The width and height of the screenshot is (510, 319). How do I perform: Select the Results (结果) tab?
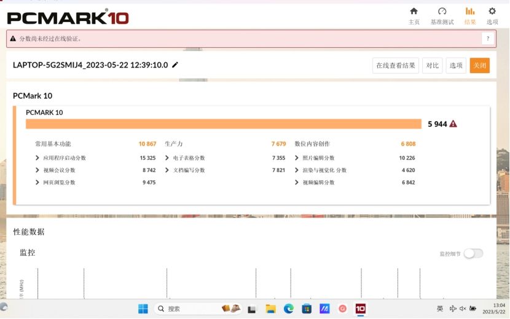click(x=469, y=16)
